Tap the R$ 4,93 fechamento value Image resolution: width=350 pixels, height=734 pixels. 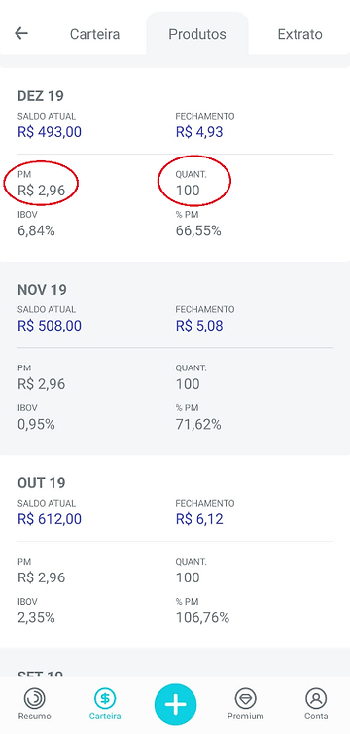[199, 132]
